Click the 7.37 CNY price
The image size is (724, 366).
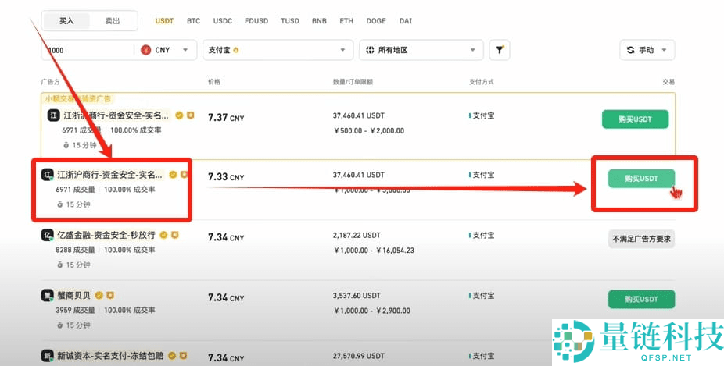coord(226,118)
